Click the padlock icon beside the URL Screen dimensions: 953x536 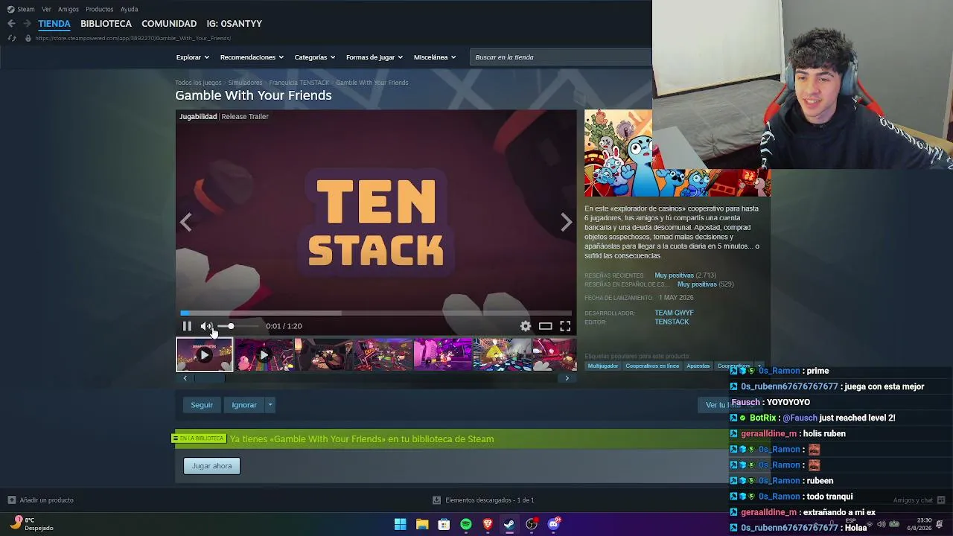28,38
